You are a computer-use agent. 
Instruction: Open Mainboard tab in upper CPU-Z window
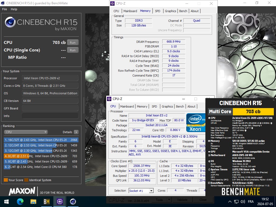130,11
